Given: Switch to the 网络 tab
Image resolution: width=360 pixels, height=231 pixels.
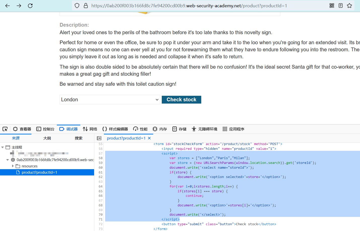Looking at the screenshot, I should pyautogui.click(x=90, y=129).
